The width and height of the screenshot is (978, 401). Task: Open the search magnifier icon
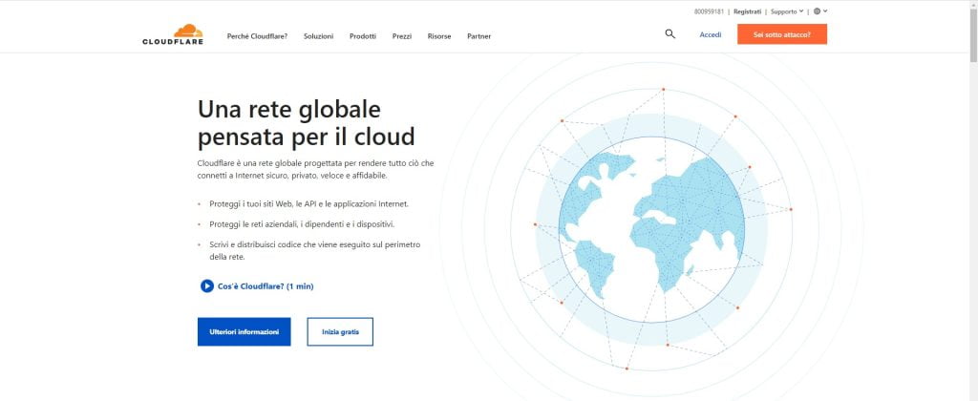click(x=670, y=34)
